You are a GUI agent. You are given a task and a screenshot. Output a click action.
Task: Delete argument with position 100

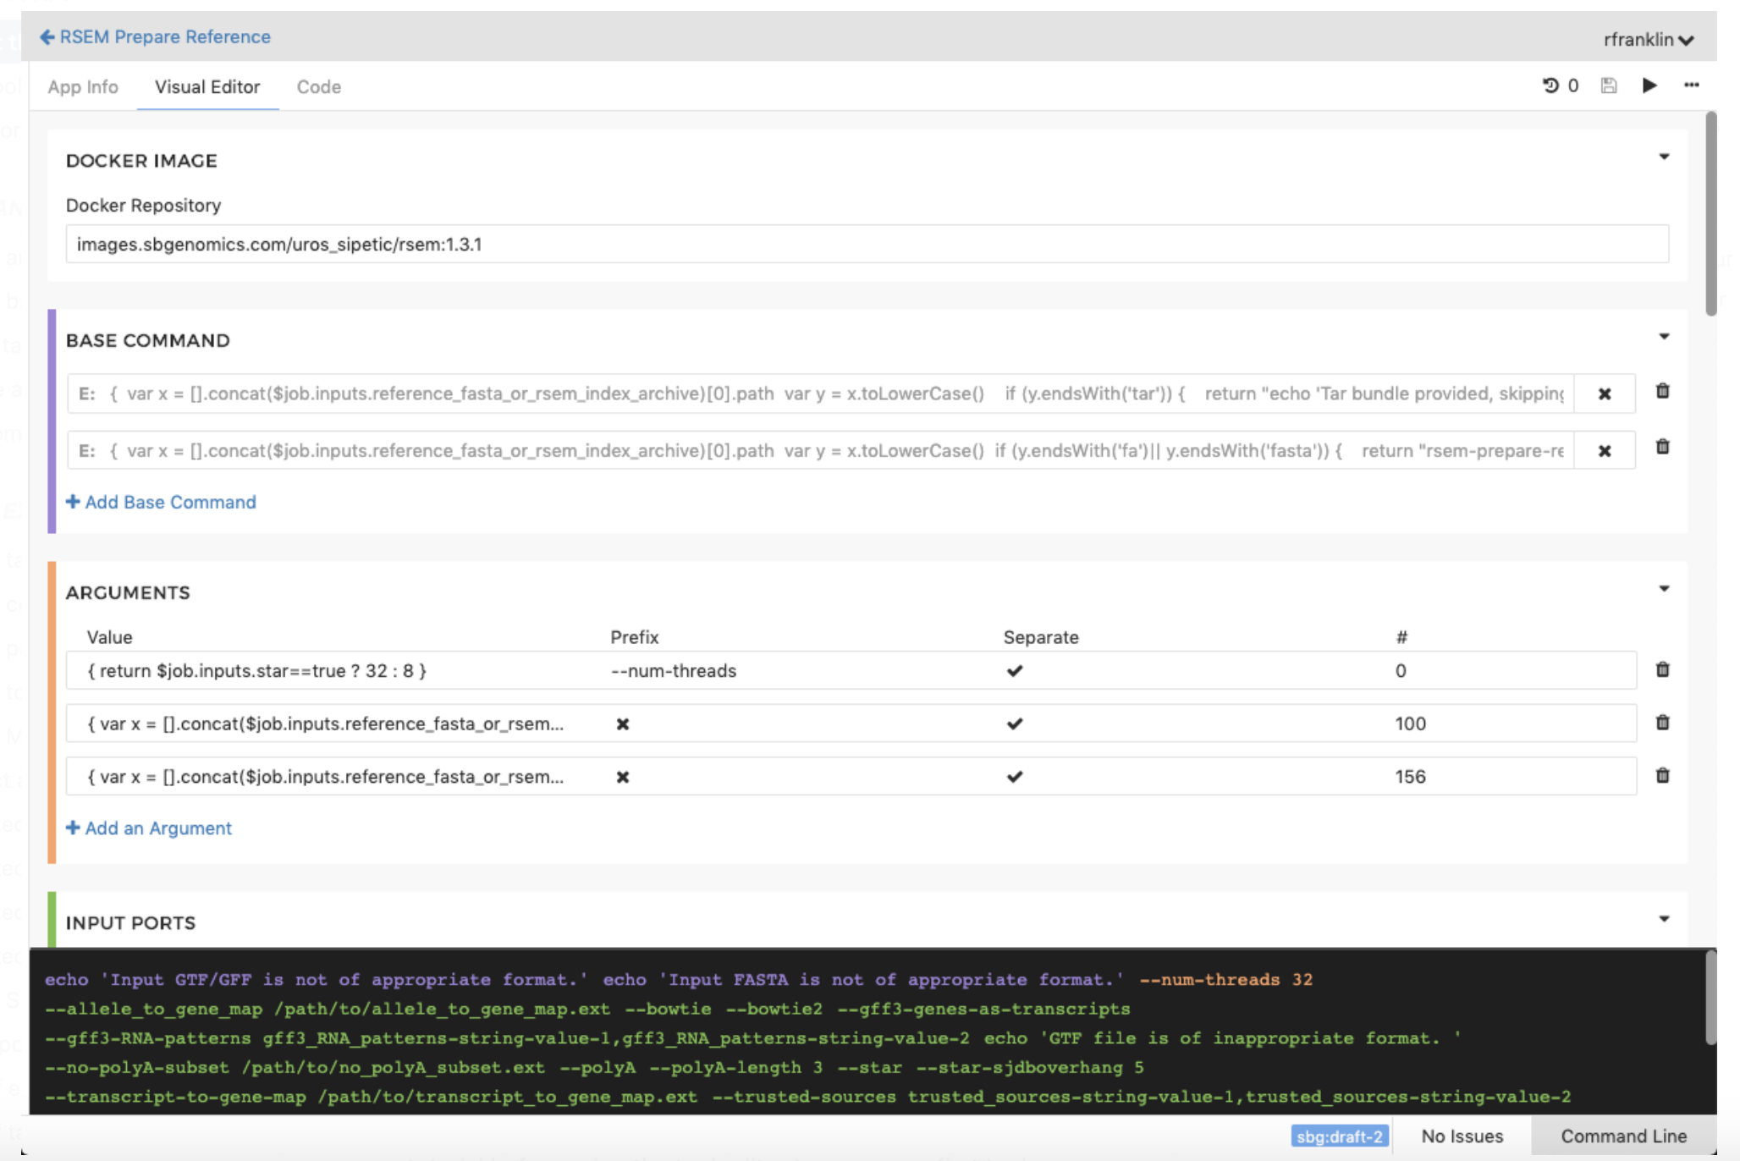(1663, 723)
